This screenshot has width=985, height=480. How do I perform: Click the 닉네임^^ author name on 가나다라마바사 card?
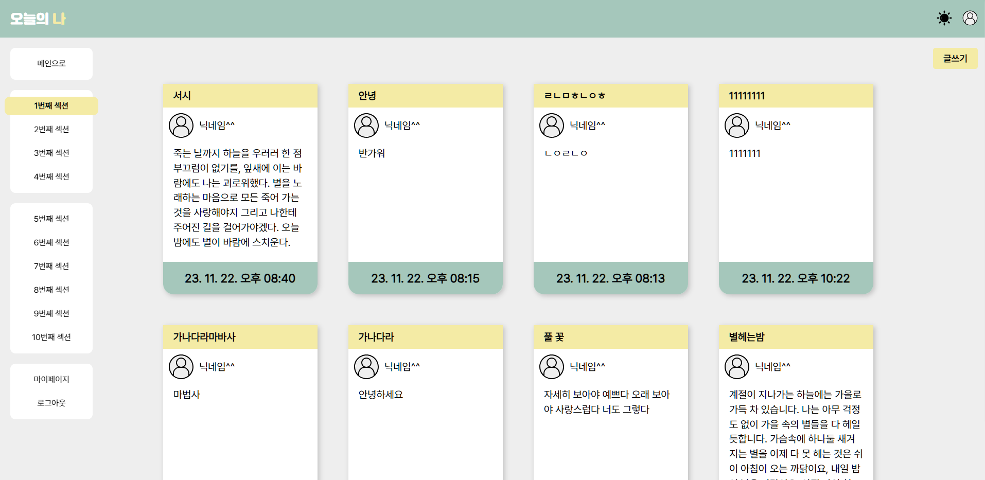tap(217, 367)
